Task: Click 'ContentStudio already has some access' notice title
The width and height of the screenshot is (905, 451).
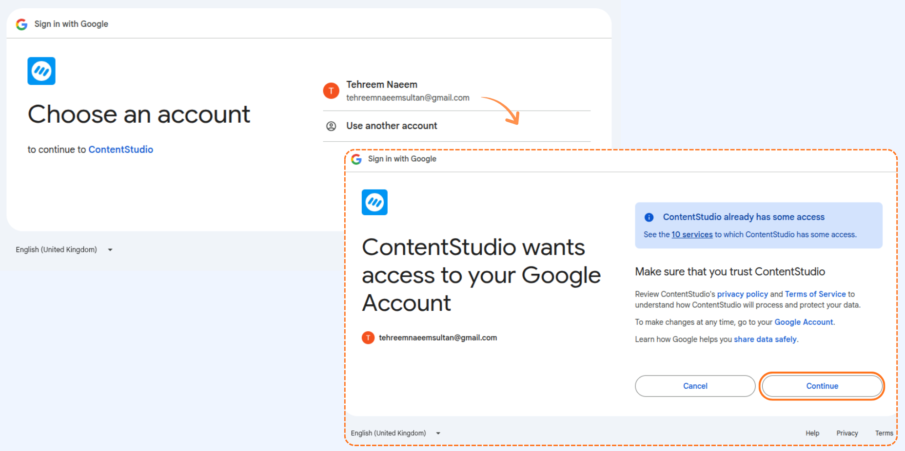Action: tap(744, 217)
